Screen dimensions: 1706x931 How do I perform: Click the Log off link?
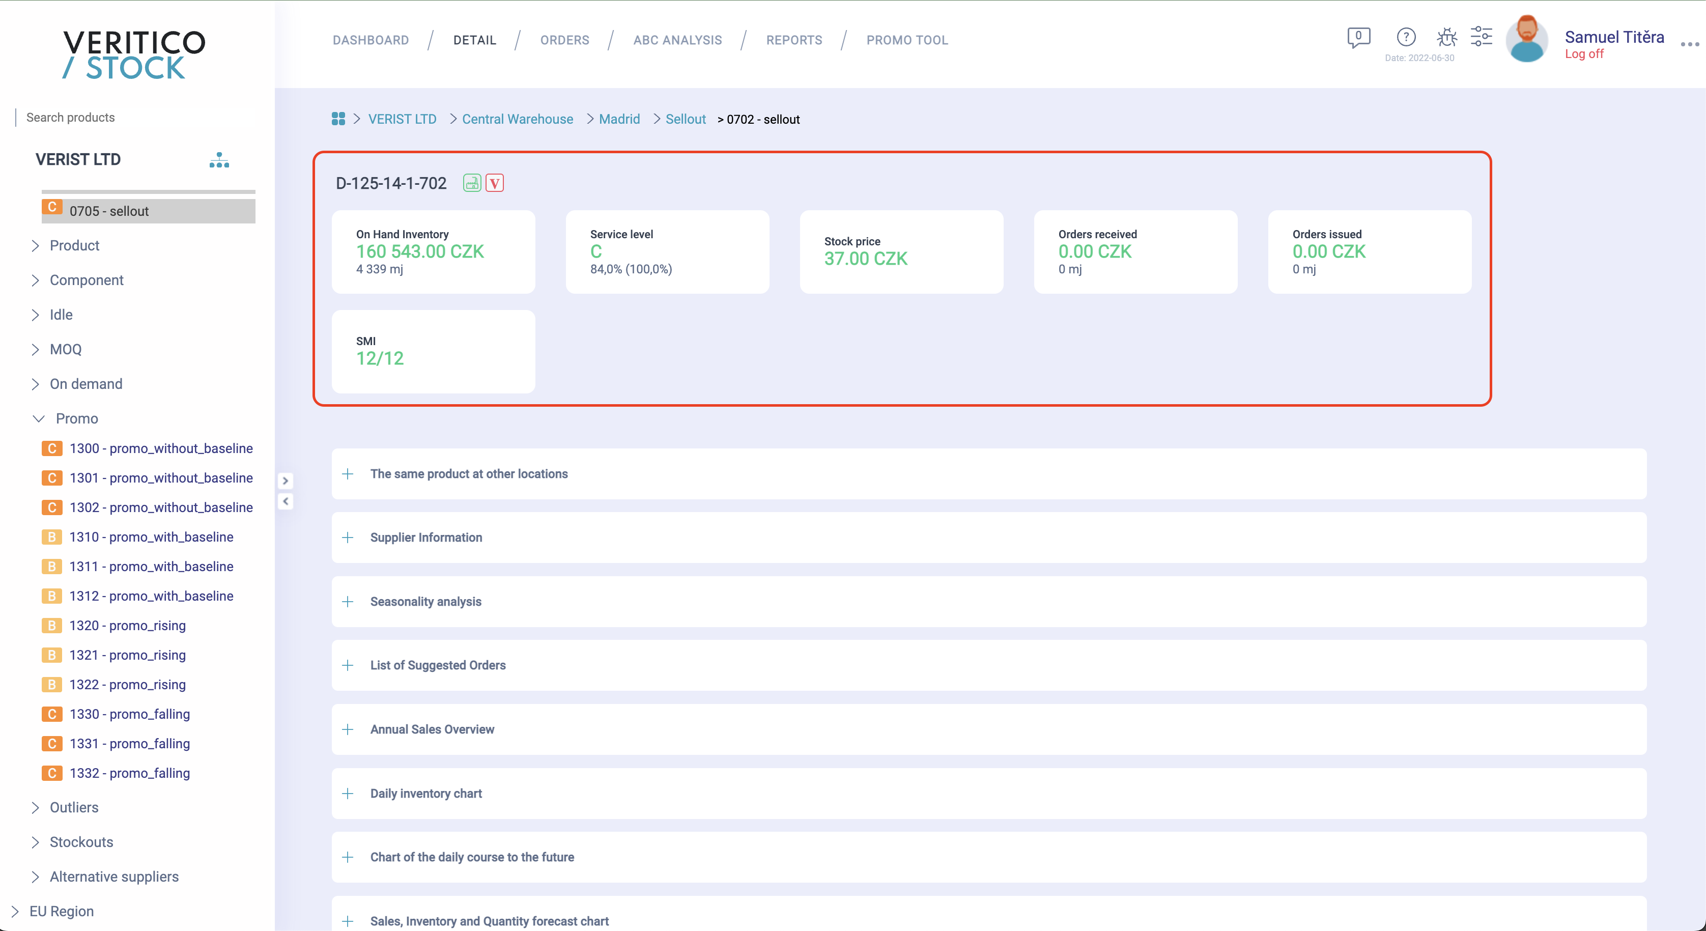(1583, 54)
